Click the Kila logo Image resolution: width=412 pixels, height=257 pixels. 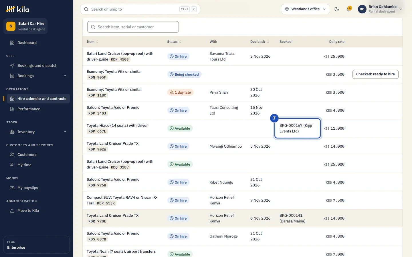(17, 9)
